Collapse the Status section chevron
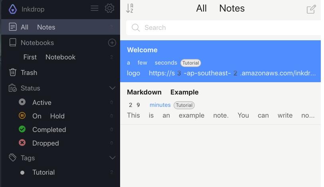Viewport: 324px width, 187px height. (x=112, y=88)
